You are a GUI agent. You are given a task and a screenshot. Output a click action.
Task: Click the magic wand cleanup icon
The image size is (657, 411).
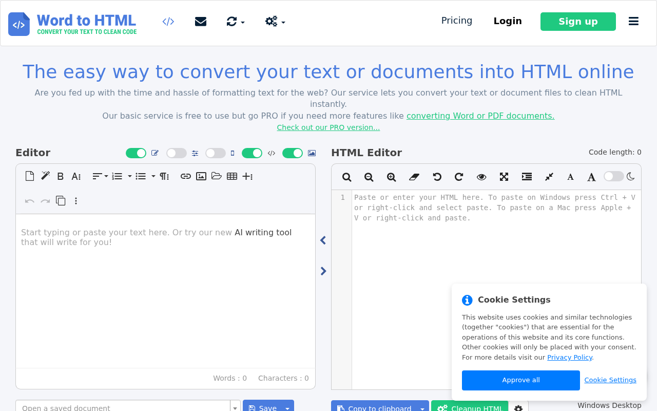coord(45,176)
